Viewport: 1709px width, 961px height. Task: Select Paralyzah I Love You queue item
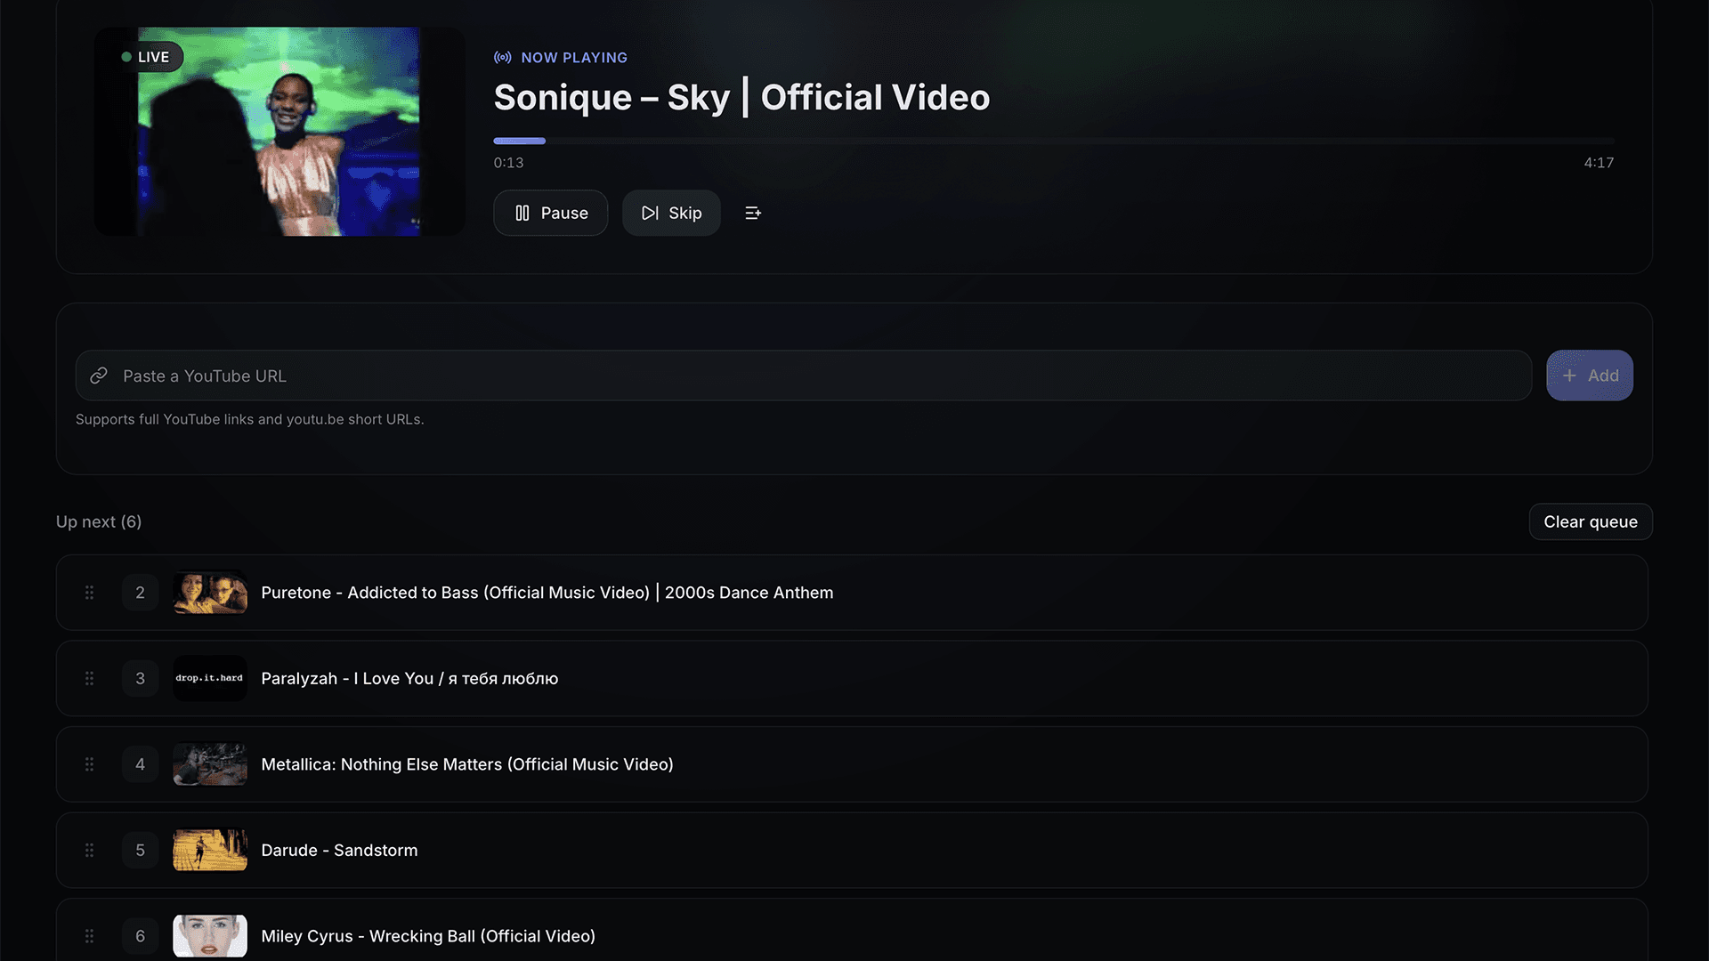(x=409, y=679)
